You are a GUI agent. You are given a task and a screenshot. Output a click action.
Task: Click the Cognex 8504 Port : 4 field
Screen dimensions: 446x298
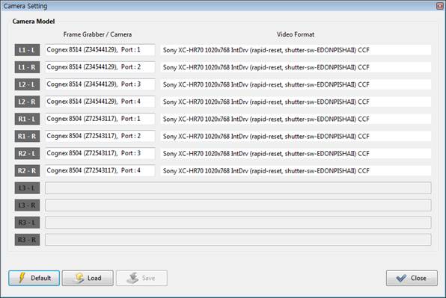tap(100, 170)
